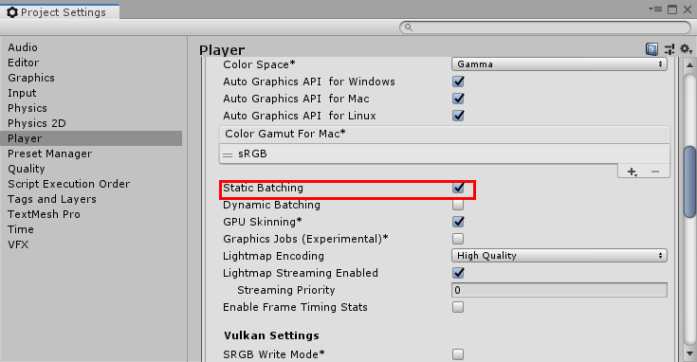Toggle Lightmap Streaming Enabled checkbox
Screen dimensions: 697x362
(x=458, y=273)
